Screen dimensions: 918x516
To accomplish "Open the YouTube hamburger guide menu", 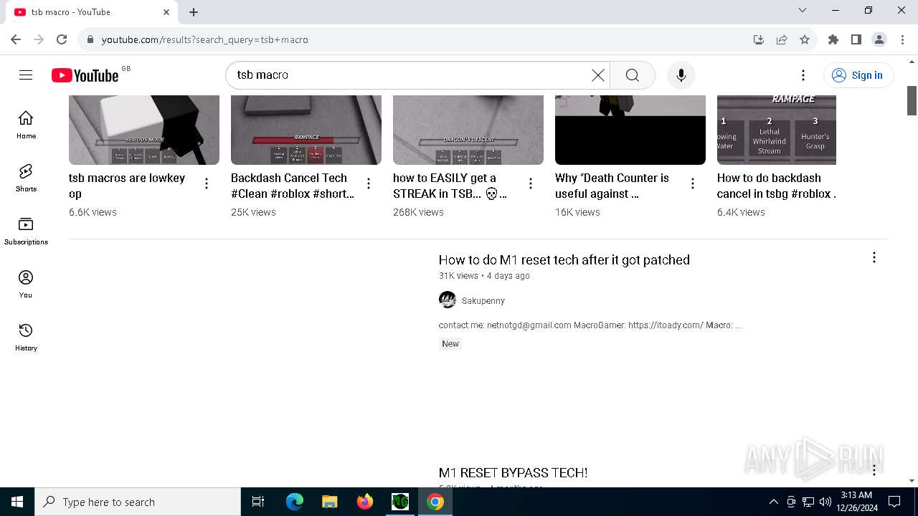I will (26, 75).
